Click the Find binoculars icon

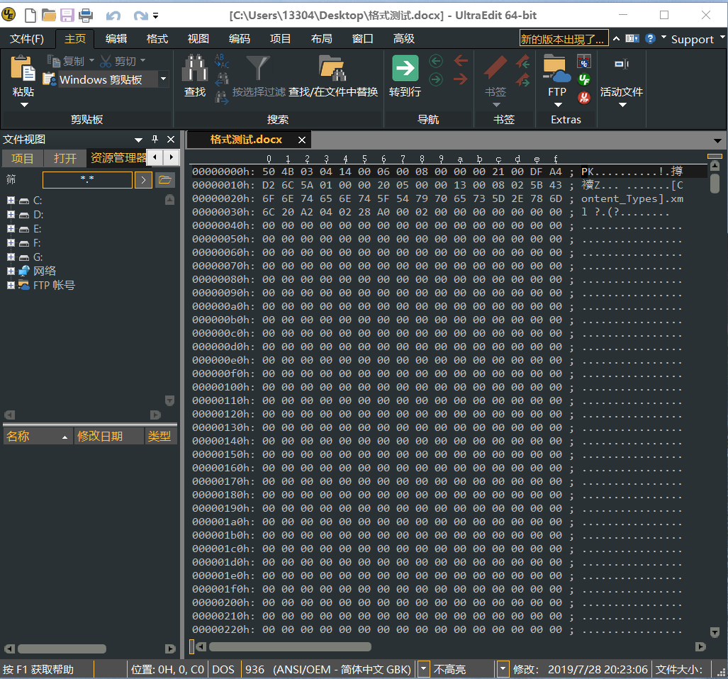[194, 68]
